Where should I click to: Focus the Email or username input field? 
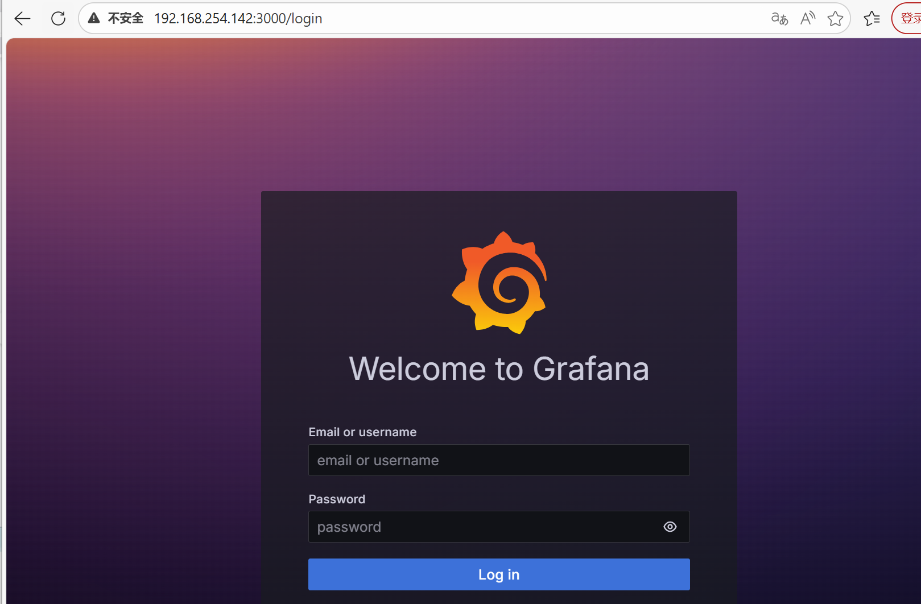tap(499, 460)
